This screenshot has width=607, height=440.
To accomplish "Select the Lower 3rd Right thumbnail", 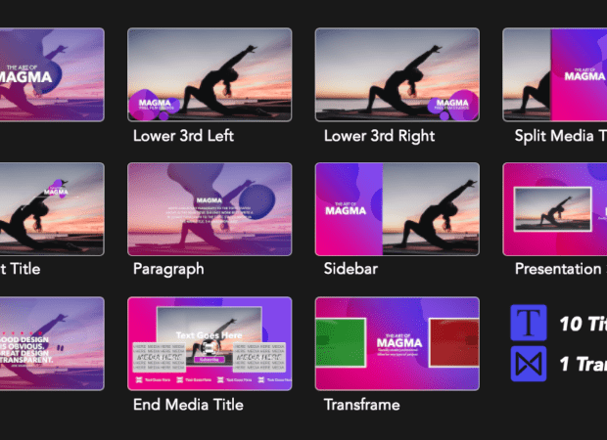I will tap(397, 74).
